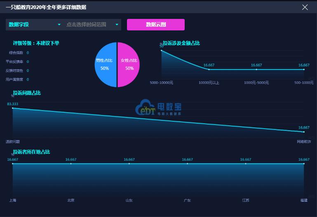
Task: Click the 50 data point at 5000-10000元
Action: 162,51
